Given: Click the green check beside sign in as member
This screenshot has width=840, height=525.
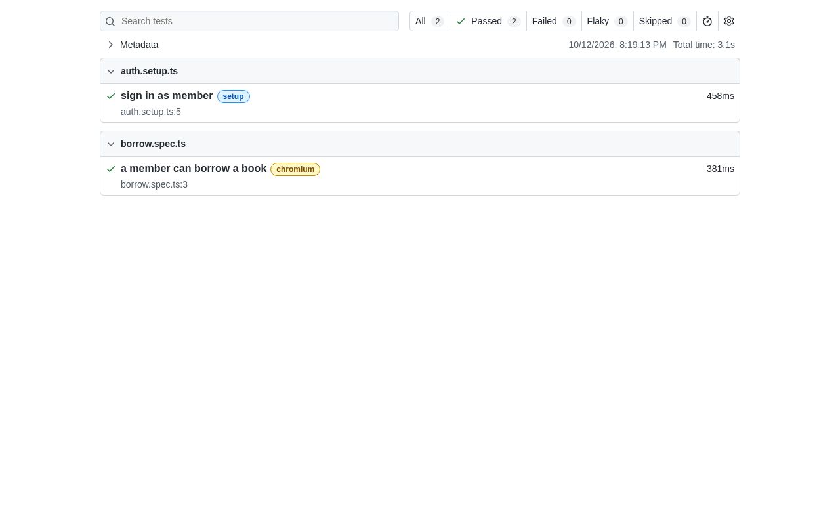Looking at the screenshot, I should tap(111, 96).
